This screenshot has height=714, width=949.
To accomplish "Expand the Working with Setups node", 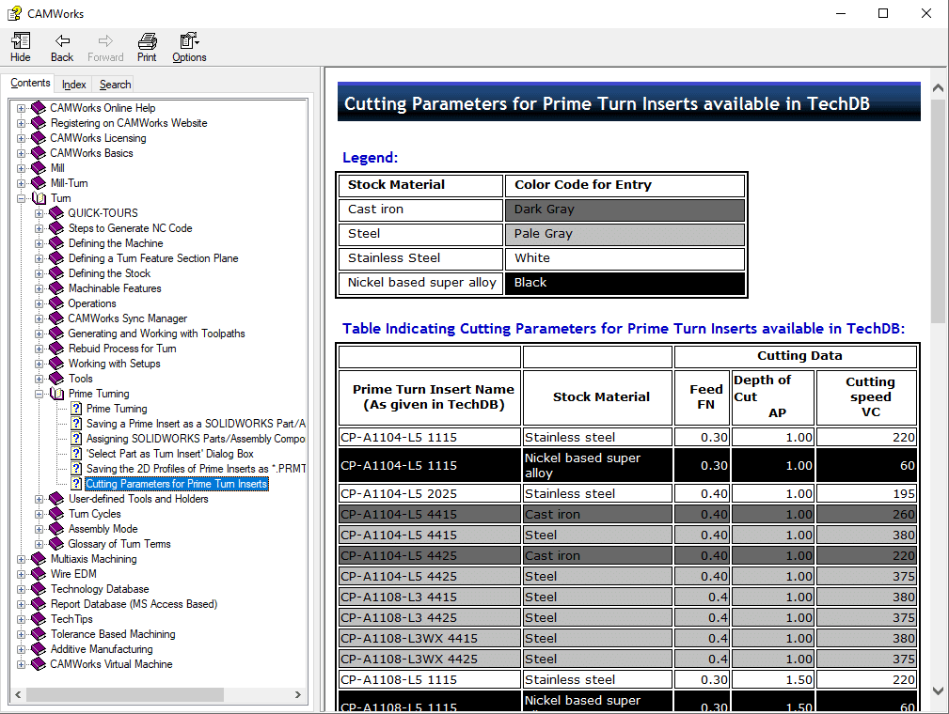I will pos(40,364).
